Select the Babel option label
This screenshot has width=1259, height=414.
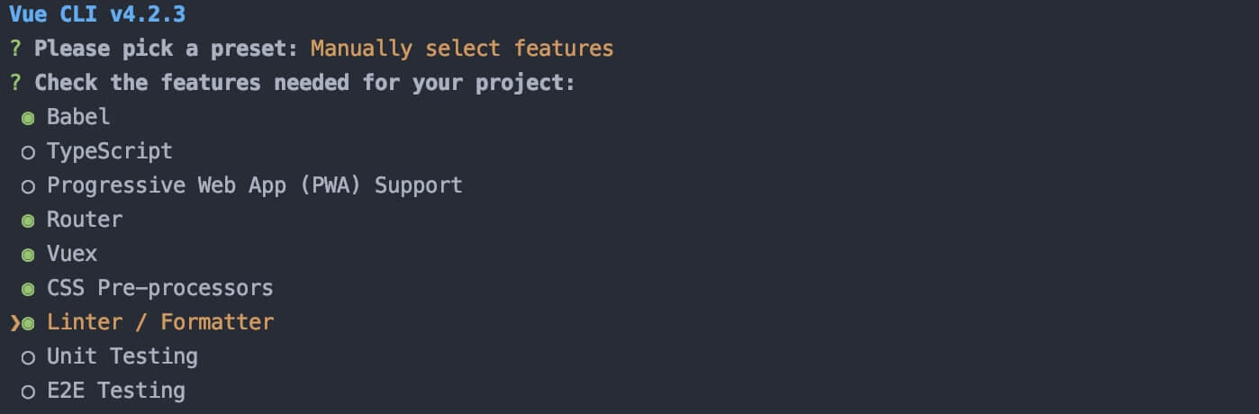[x=78, y=117]
